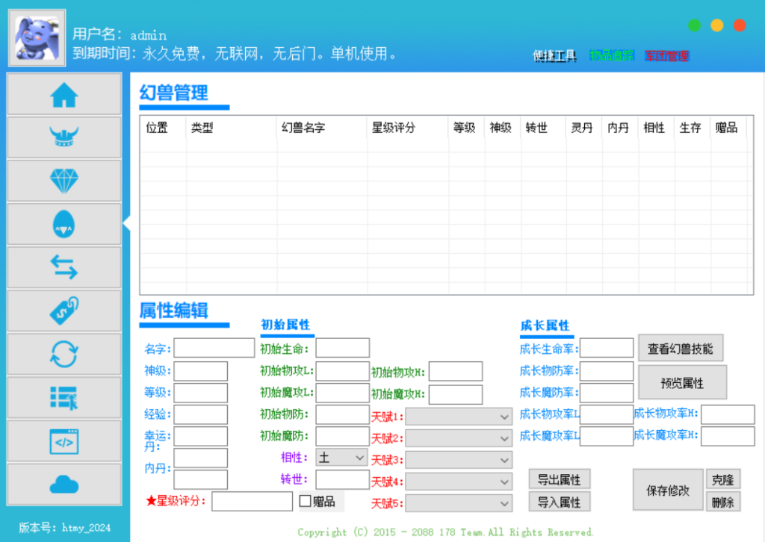This screenshot has width=765, height=542.
Task: Select the list with X sidebar icon
Action: 64,398
